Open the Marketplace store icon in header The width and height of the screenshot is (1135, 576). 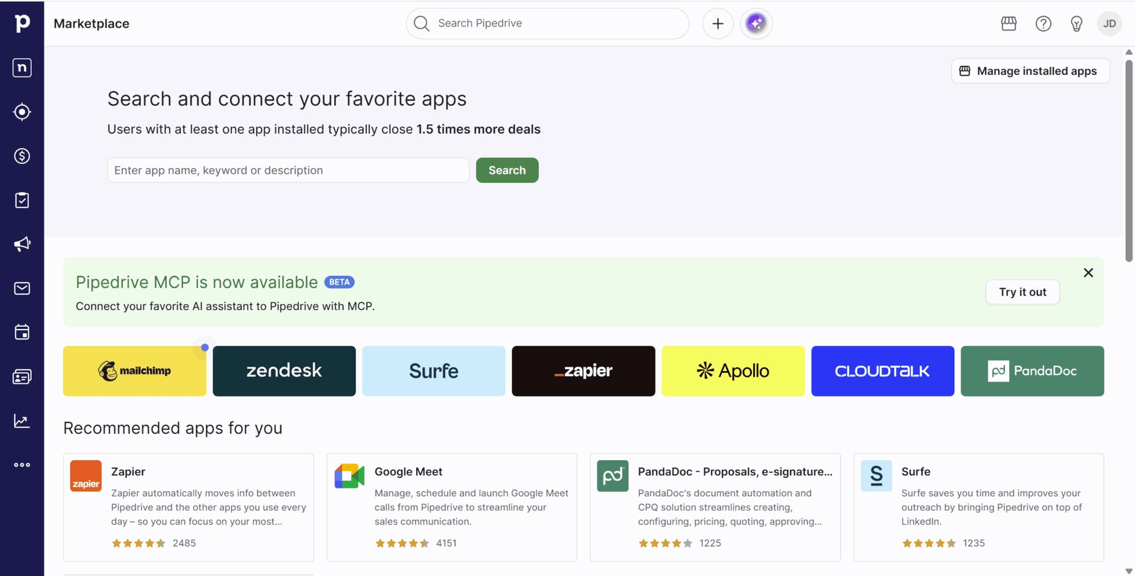(1009, 24)
